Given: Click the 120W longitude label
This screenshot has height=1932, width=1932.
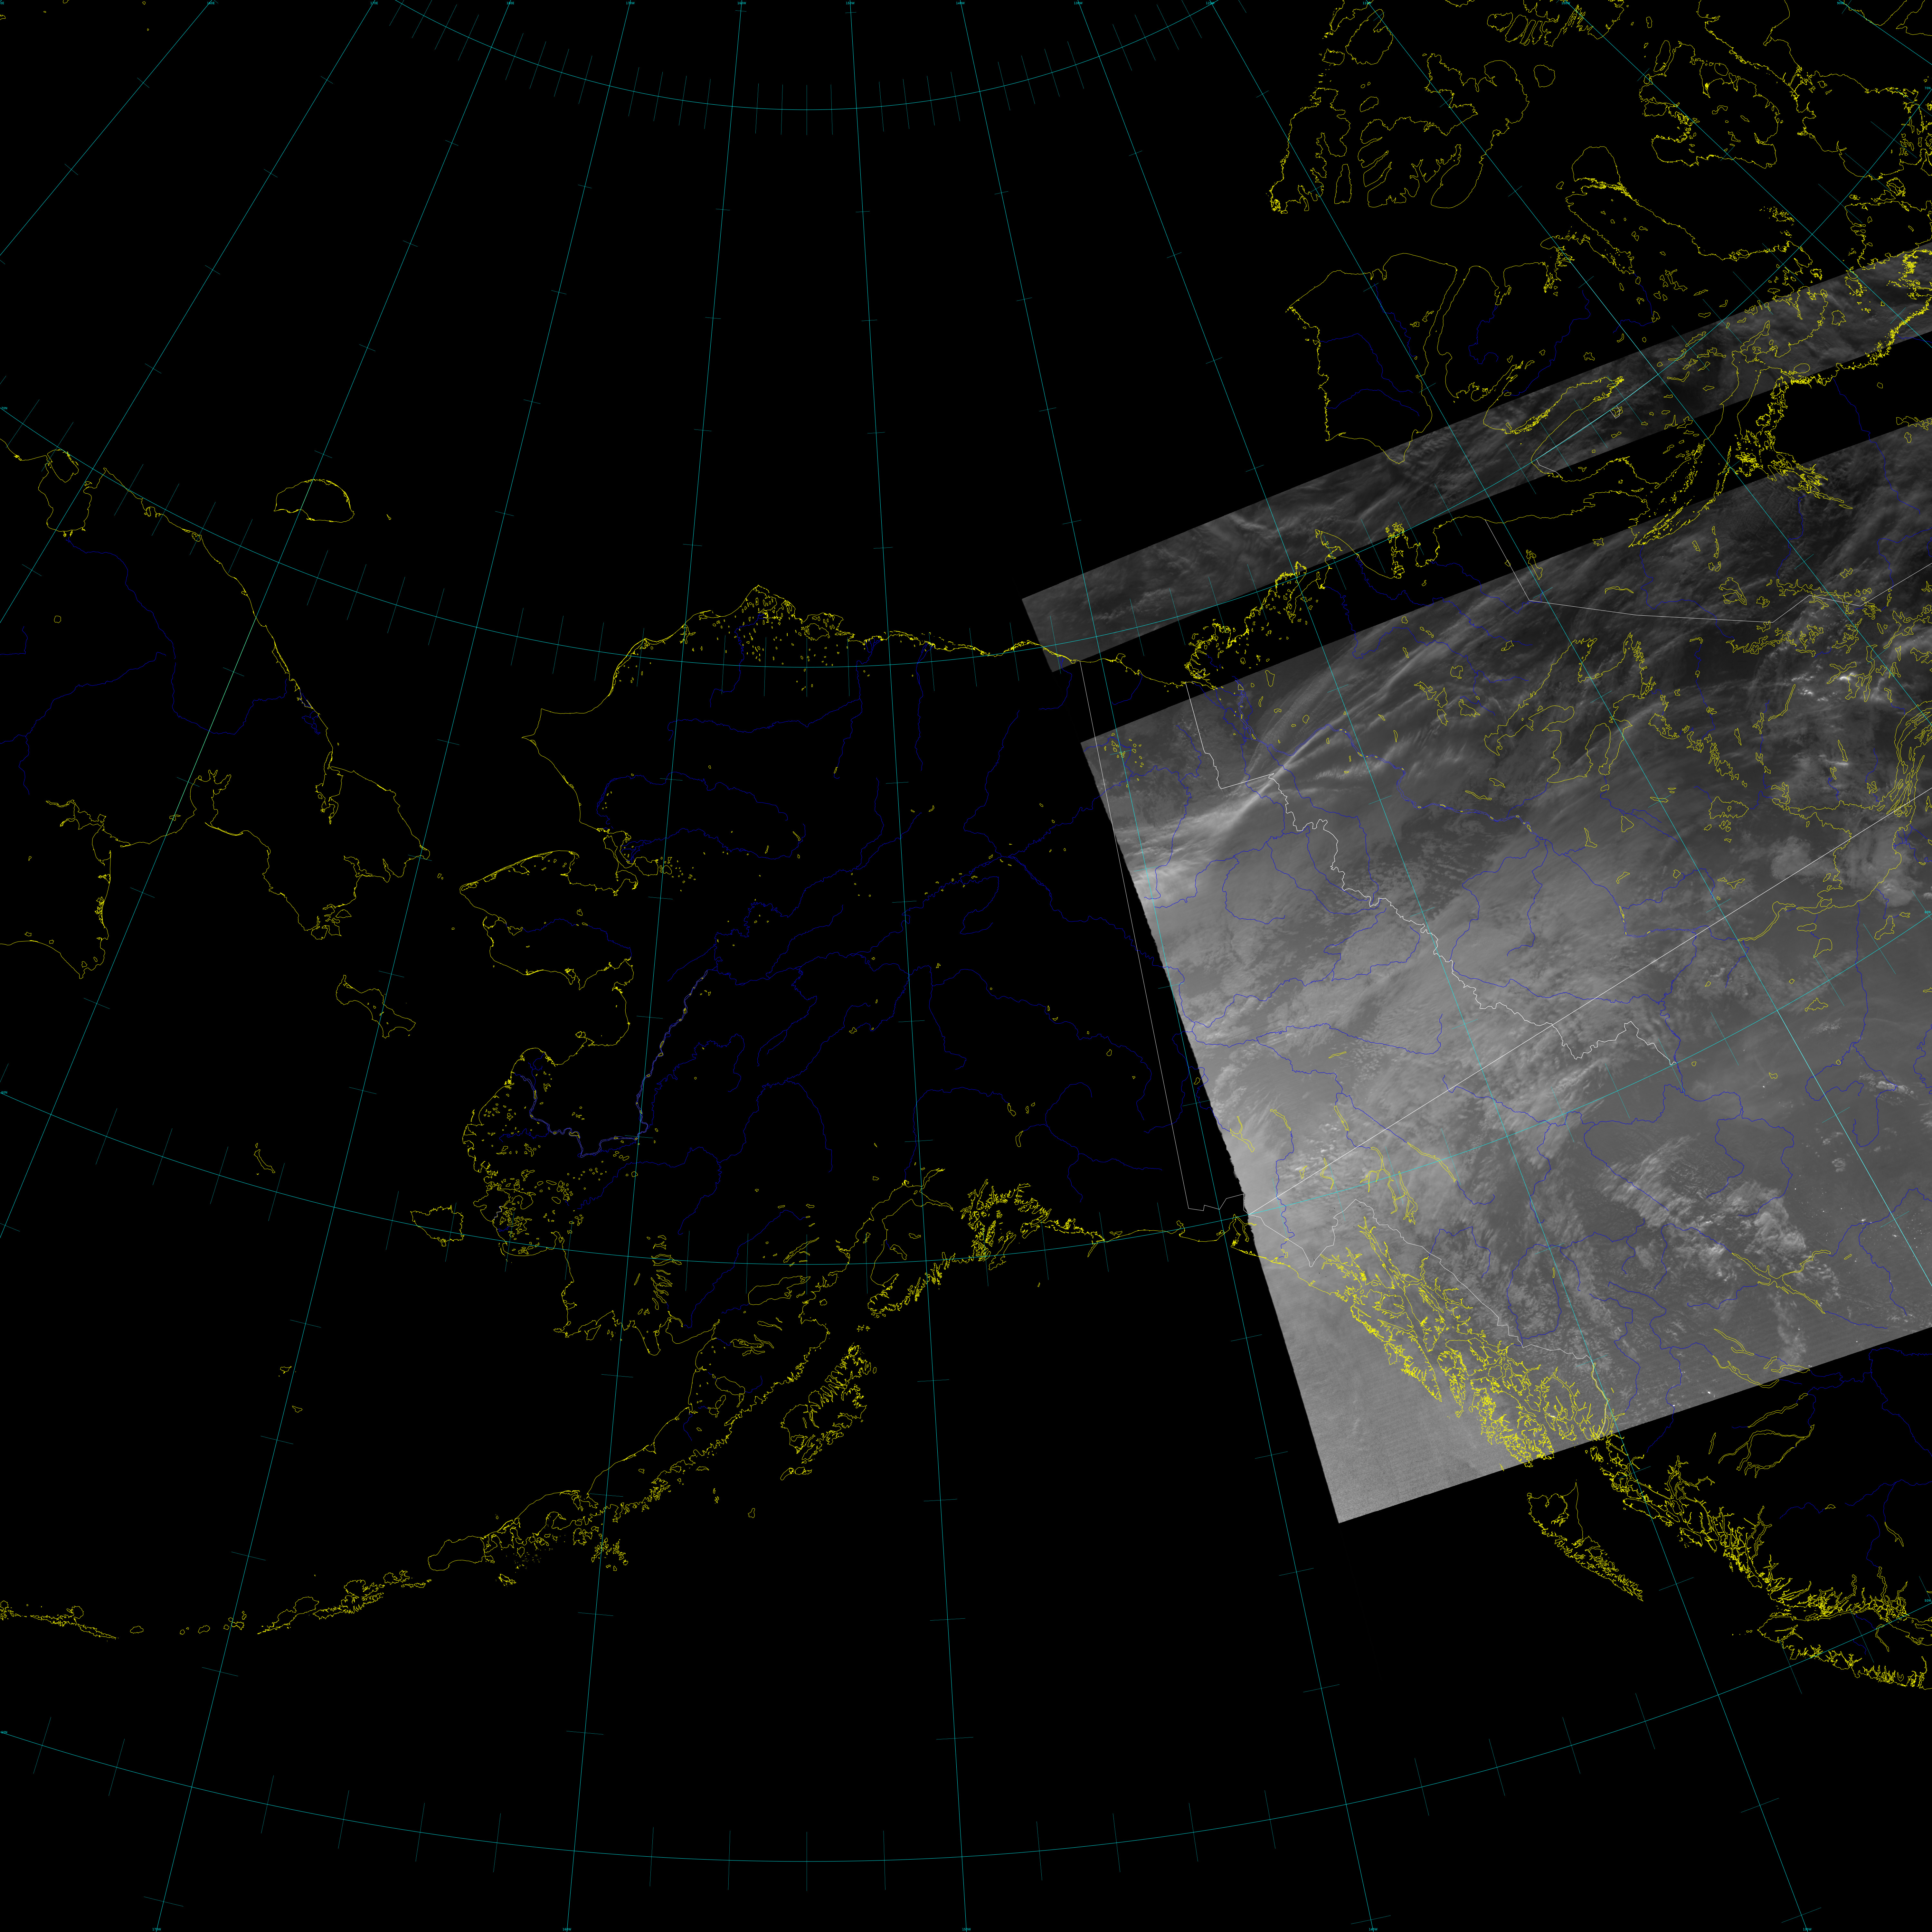Looking at the screenshot, I should [1210, 3].
